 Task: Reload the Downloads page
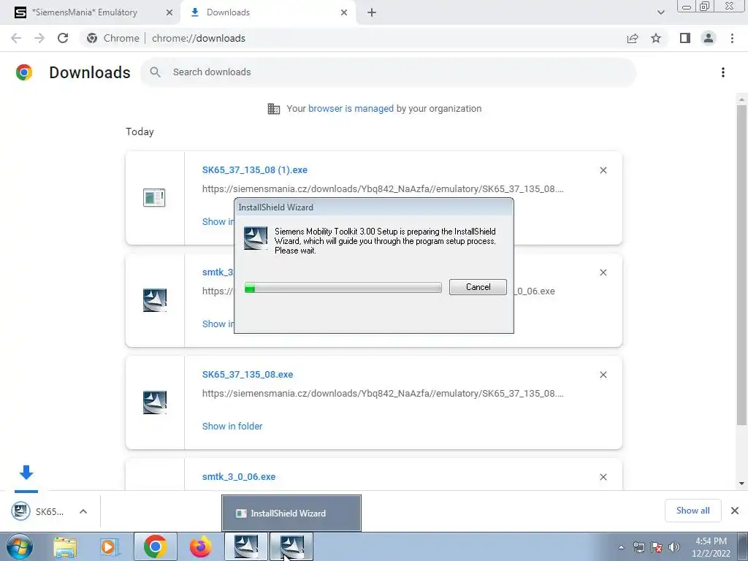[63, 38]
